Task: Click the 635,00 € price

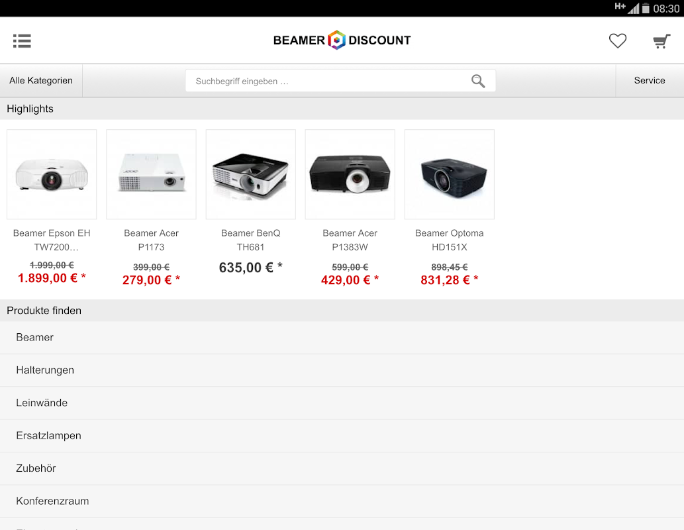Action: (x=250, y=267)
